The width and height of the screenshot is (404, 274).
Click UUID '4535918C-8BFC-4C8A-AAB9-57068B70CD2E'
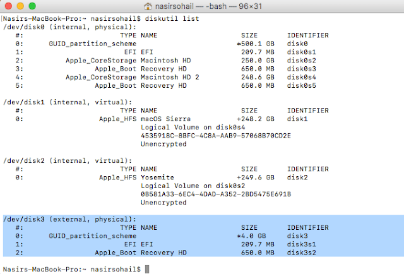(x=216, y=136)
